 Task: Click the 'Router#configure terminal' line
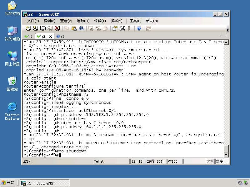pyautogui.click(x=55, y=86)
